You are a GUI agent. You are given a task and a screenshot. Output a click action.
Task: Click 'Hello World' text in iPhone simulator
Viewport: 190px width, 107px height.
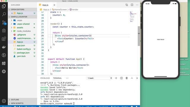(x=160, y=40)
